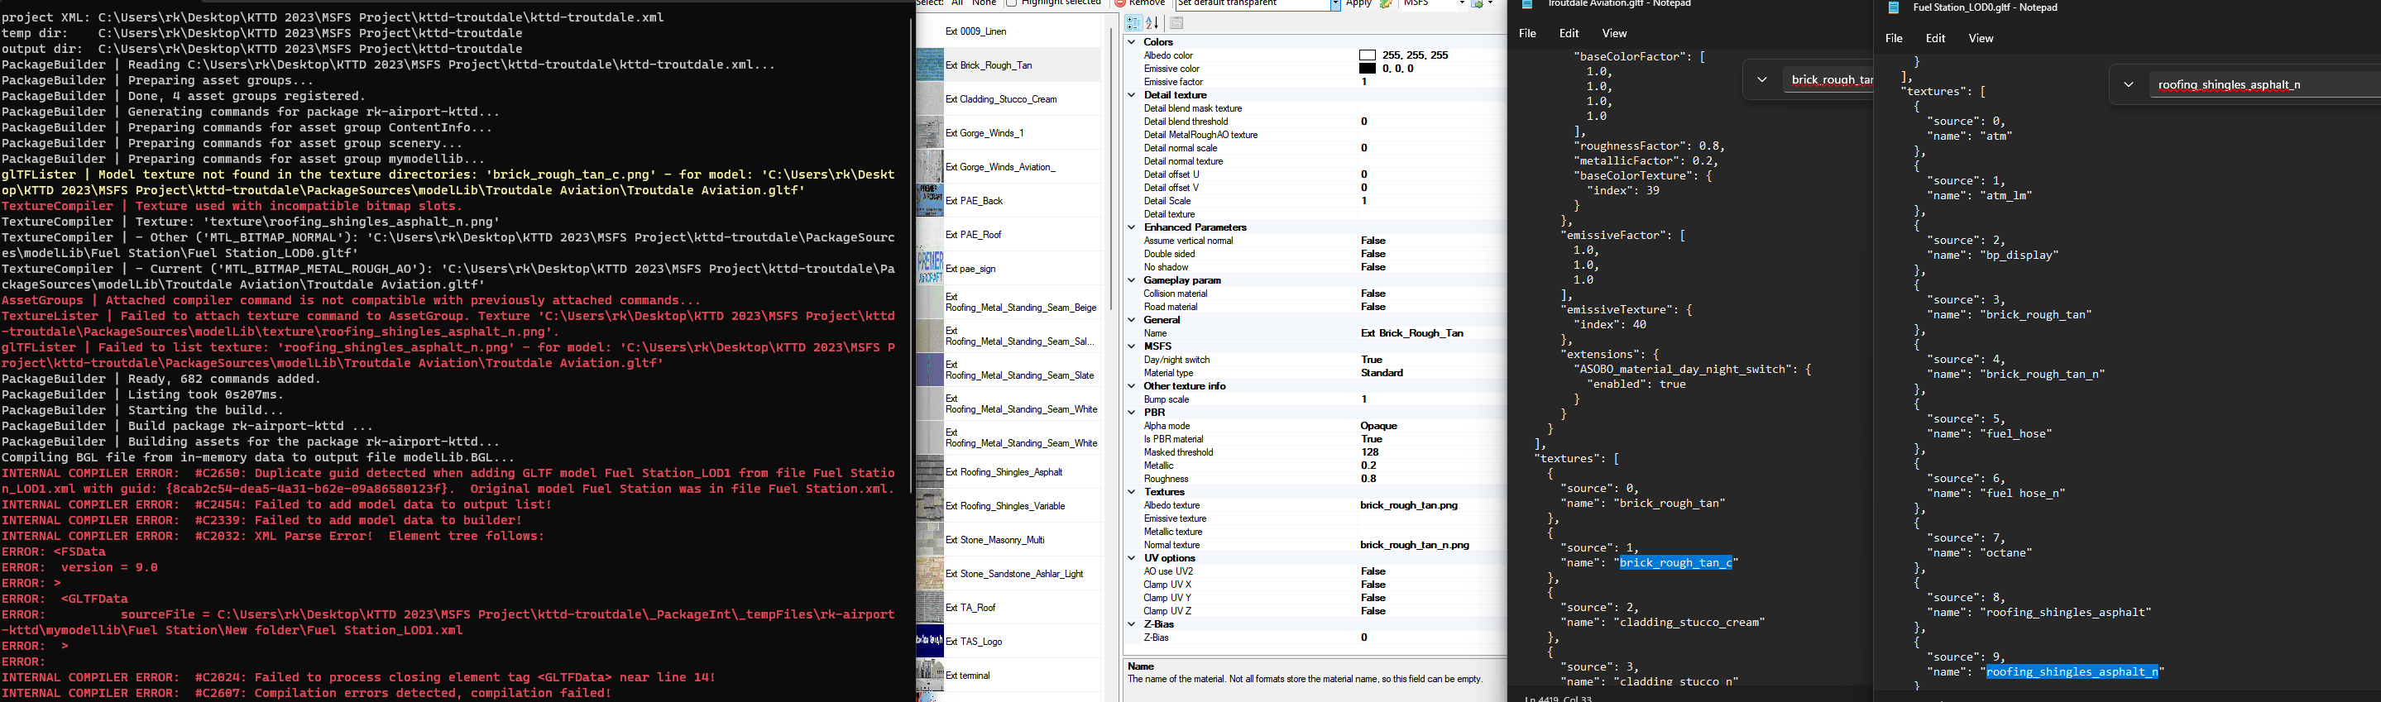2381x702 pixels.
Task: Click the Categorized view icon in property grid
Action: tap(1133, 23)
